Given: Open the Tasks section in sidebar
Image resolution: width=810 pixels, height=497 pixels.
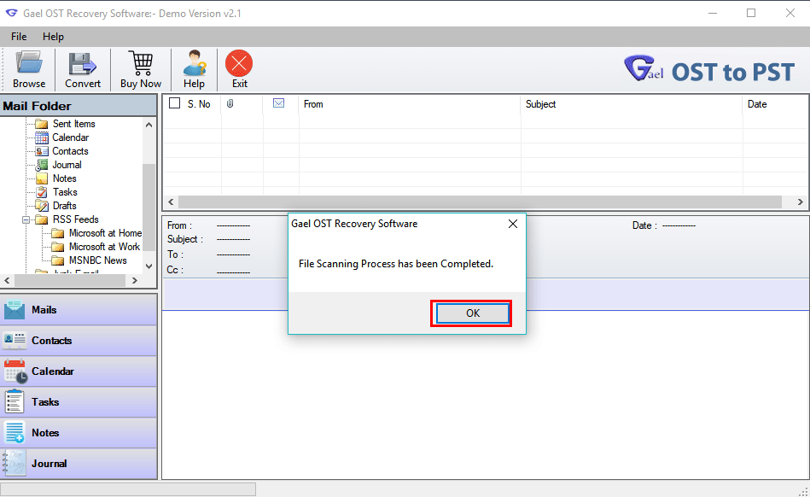Looking at the screenshot, I should (x=79, y=402).
